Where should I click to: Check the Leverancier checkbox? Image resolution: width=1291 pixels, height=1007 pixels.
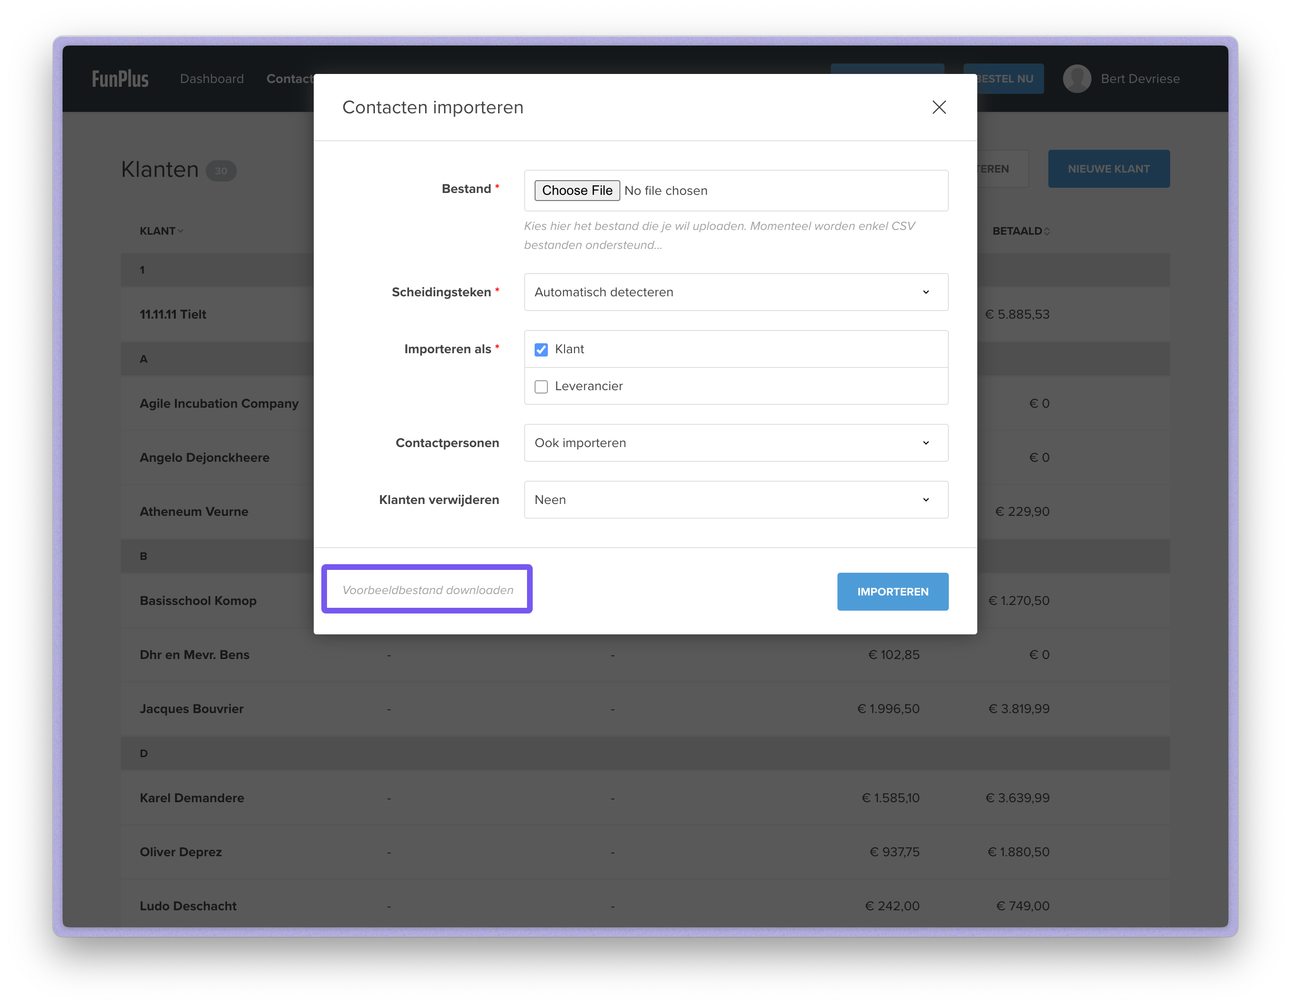pyautogui.click(x=541, y=387)
